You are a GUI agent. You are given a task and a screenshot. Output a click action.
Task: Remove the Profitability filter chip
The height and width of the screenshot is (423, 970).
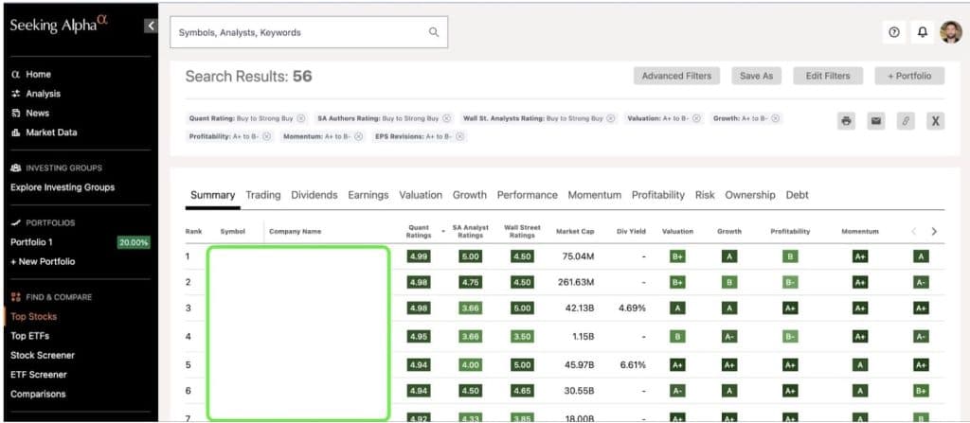point(266,136)
